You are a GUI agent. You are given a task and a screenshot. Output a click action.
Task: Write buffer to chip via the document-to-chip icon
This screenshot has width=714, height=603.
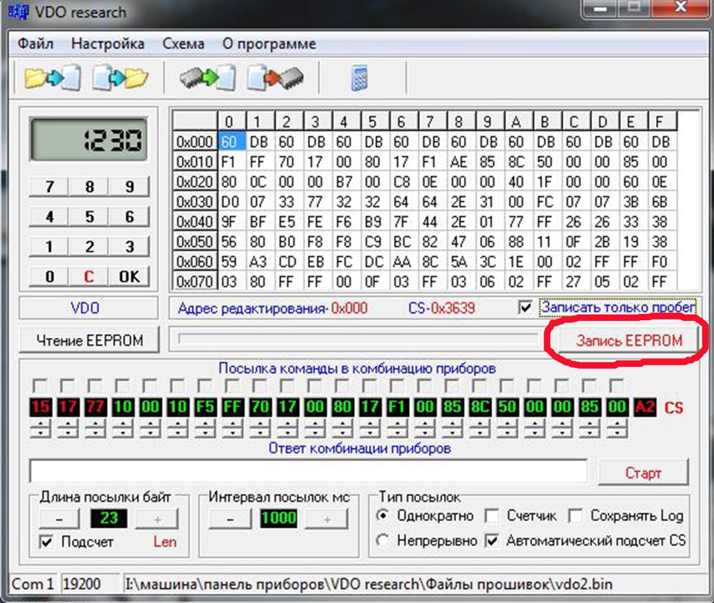275,77
